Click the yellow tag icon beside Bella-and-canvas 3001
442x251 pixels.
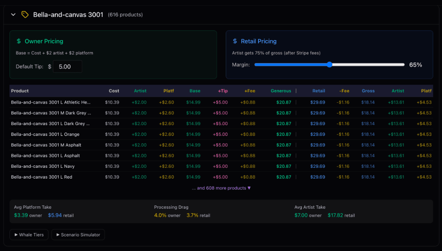click(x=25, y=14)
